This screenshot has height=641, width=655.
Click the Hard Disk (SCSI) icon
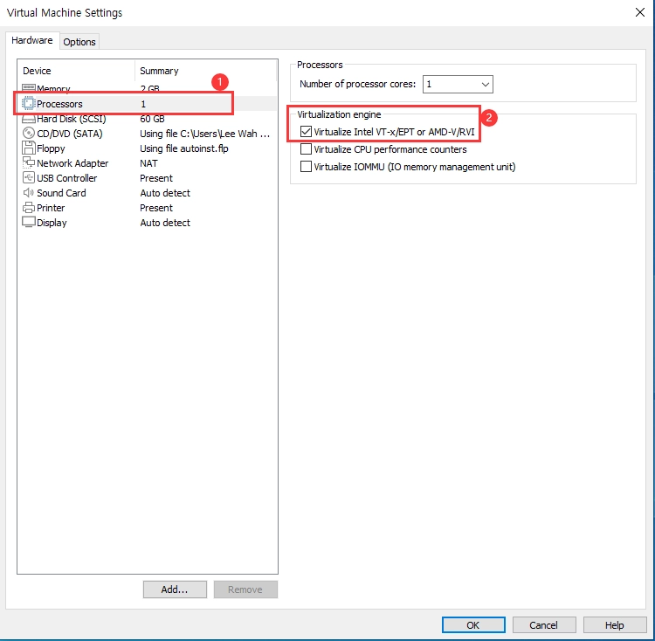pyautogui.click(x=29, y=119)
